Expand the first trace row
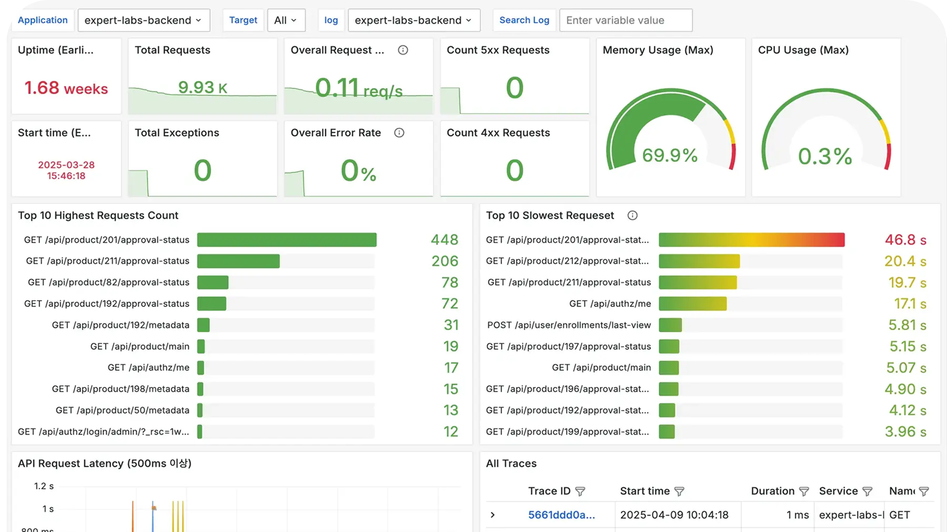This screenshot has width=947, height=532. point(492,515)
